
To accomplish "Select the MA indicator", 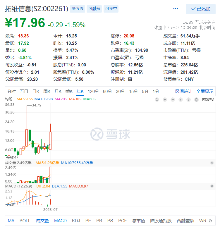I will click(11, 221).
